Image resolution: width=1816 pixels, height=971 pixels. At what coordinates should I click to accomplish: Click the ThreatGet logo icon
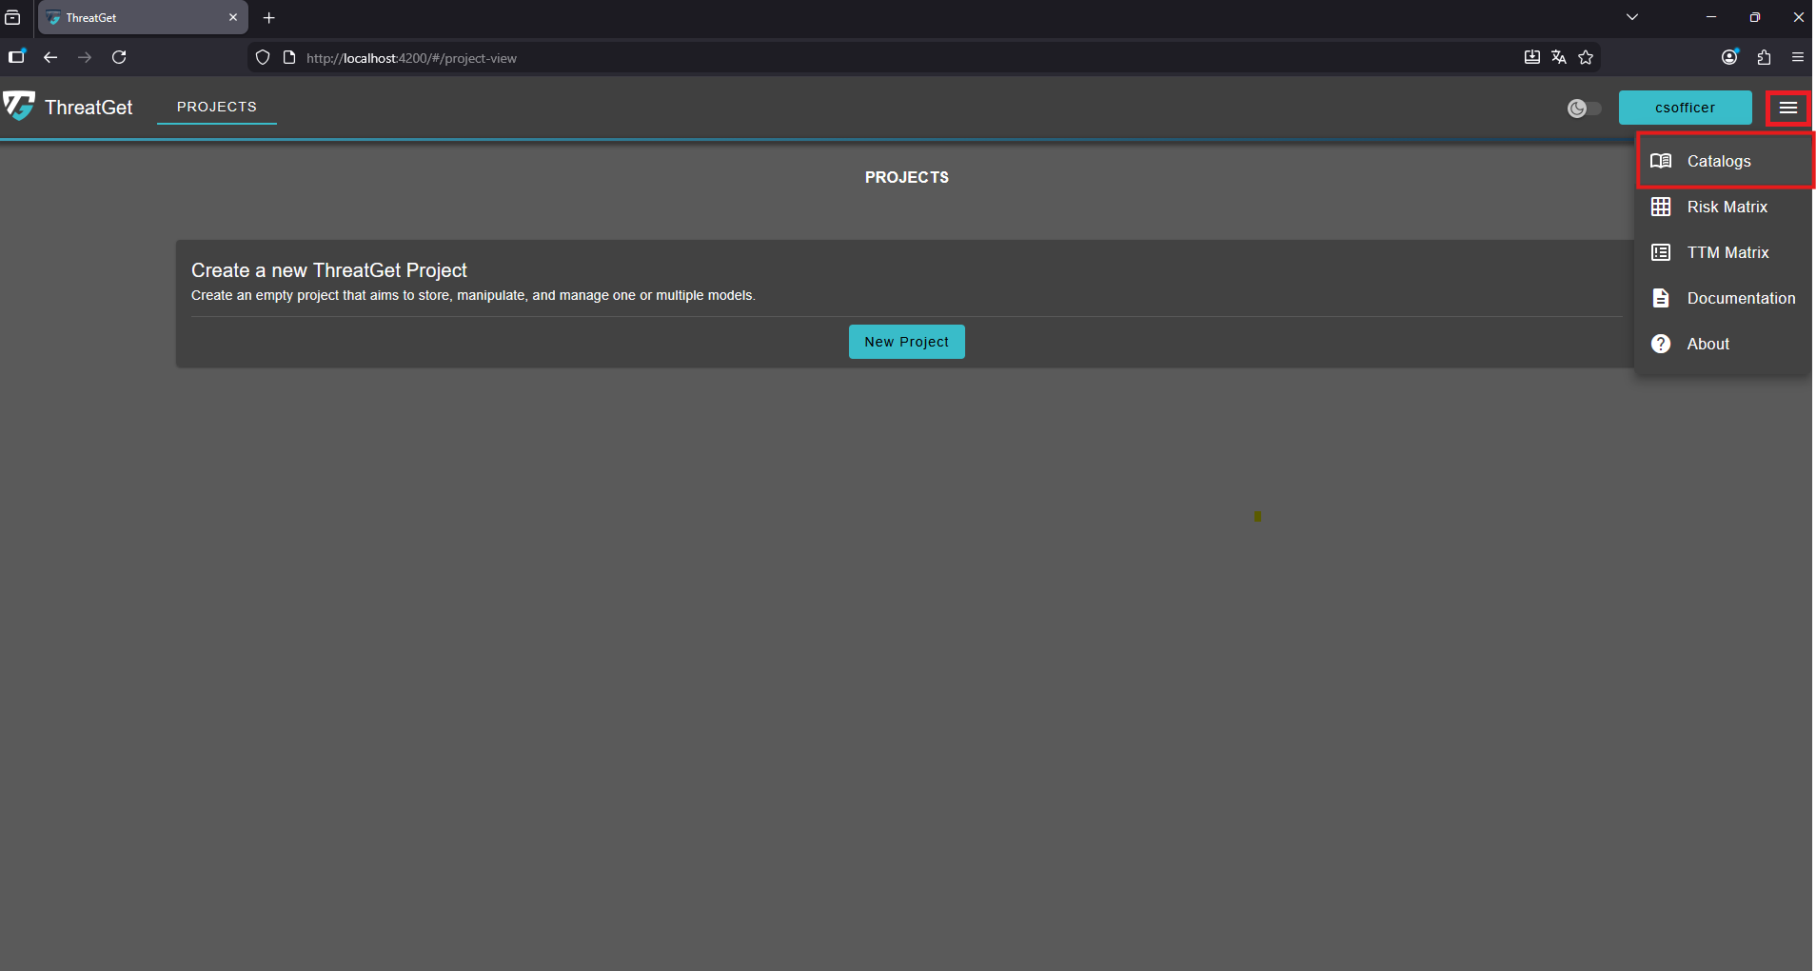click(x=19, y=106)
